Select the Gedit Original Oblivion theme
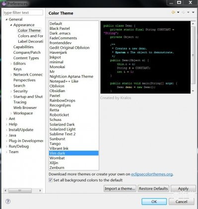The image size is (198, 209). (69, 48)
